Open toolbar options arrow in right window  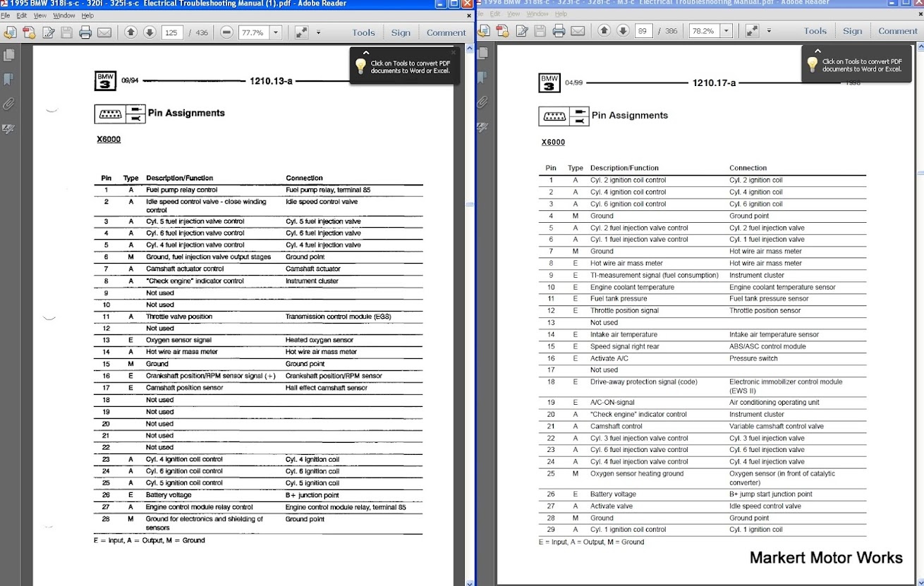[x=770, y=31]
